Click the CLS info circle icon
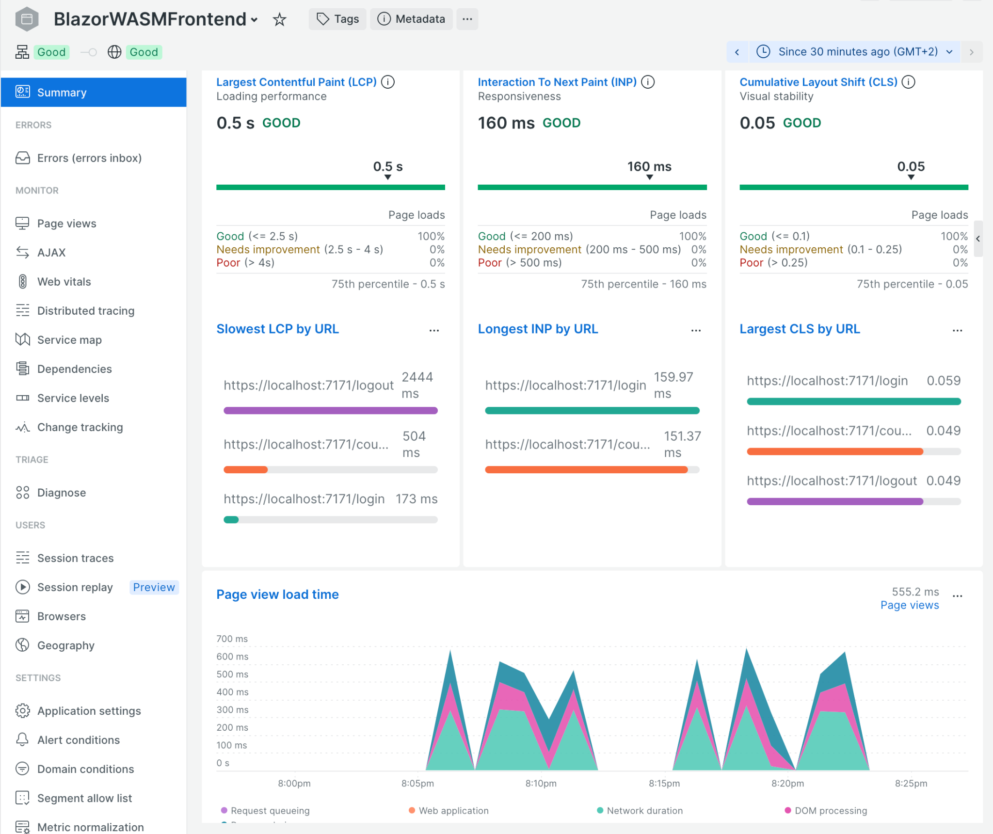Viewport: 993px width, 834px height. [908, 82]
